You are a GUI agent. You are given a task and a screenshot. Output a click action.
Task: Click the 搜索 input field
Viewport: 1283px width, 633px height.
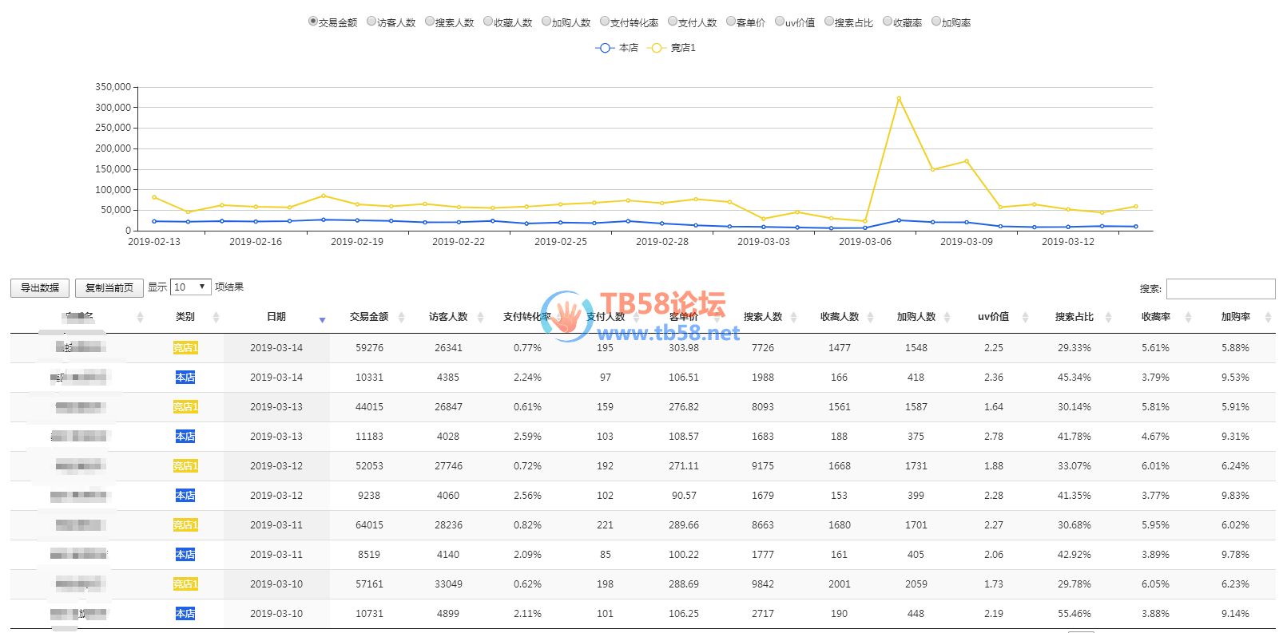(1220, 289)
